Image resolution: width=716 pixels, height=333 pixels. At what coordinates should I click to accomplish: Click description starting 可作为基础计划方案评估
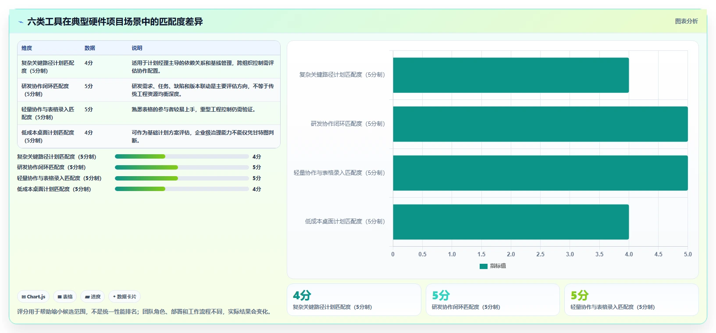tap(203, 137)
